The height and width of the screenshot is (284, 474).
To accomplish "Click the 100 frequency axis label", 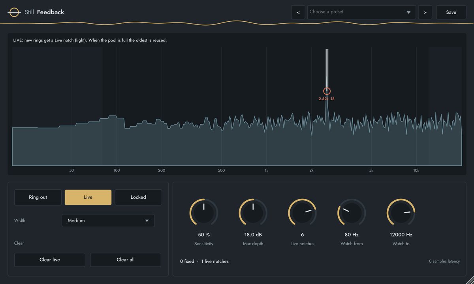I will pyautogui.click(x=117, y=170).
